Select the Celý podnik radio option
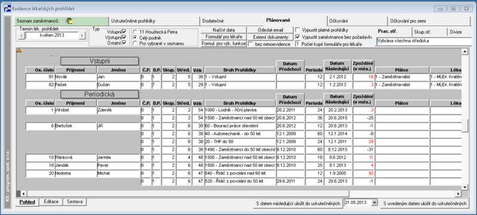The height and width of the screenshot is (215, 477). coord(135,38)
